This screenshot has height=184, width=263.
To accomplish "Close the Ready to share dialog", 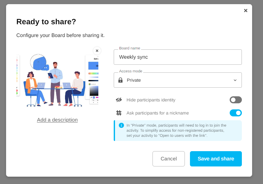I will click(246, 11).
